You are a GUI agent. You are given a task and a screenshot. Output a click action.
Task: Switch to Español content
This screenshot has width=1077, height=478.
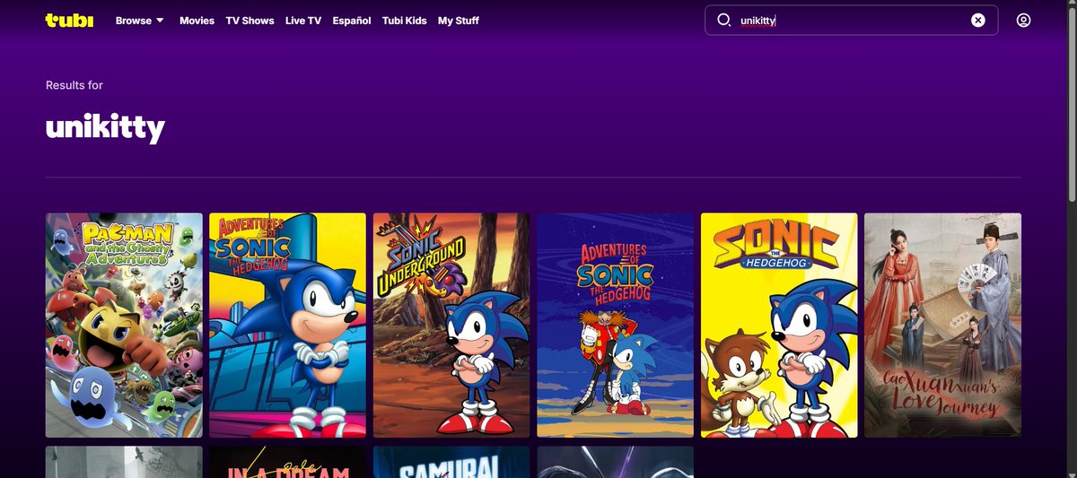pyautogui.click(x=351, y=21)
